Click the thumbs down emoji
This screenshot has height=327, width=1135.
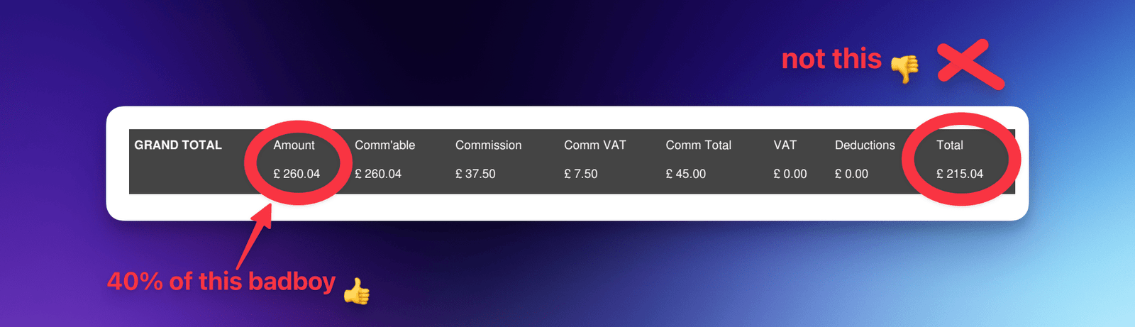[904, 69]
